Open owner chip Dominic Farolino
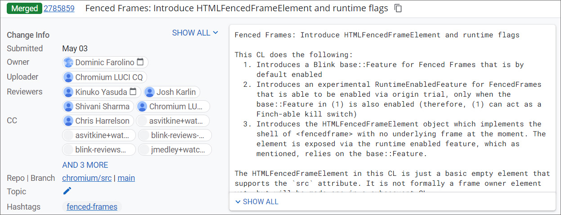The image size is (561, 215). click(105, 63)
